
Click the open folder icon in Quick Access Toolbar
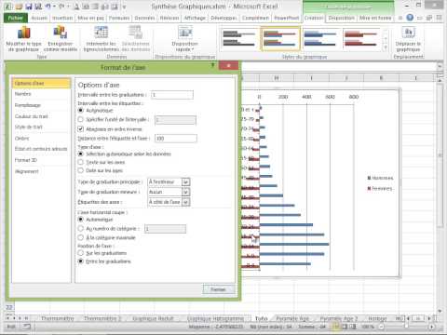point(19,7)
